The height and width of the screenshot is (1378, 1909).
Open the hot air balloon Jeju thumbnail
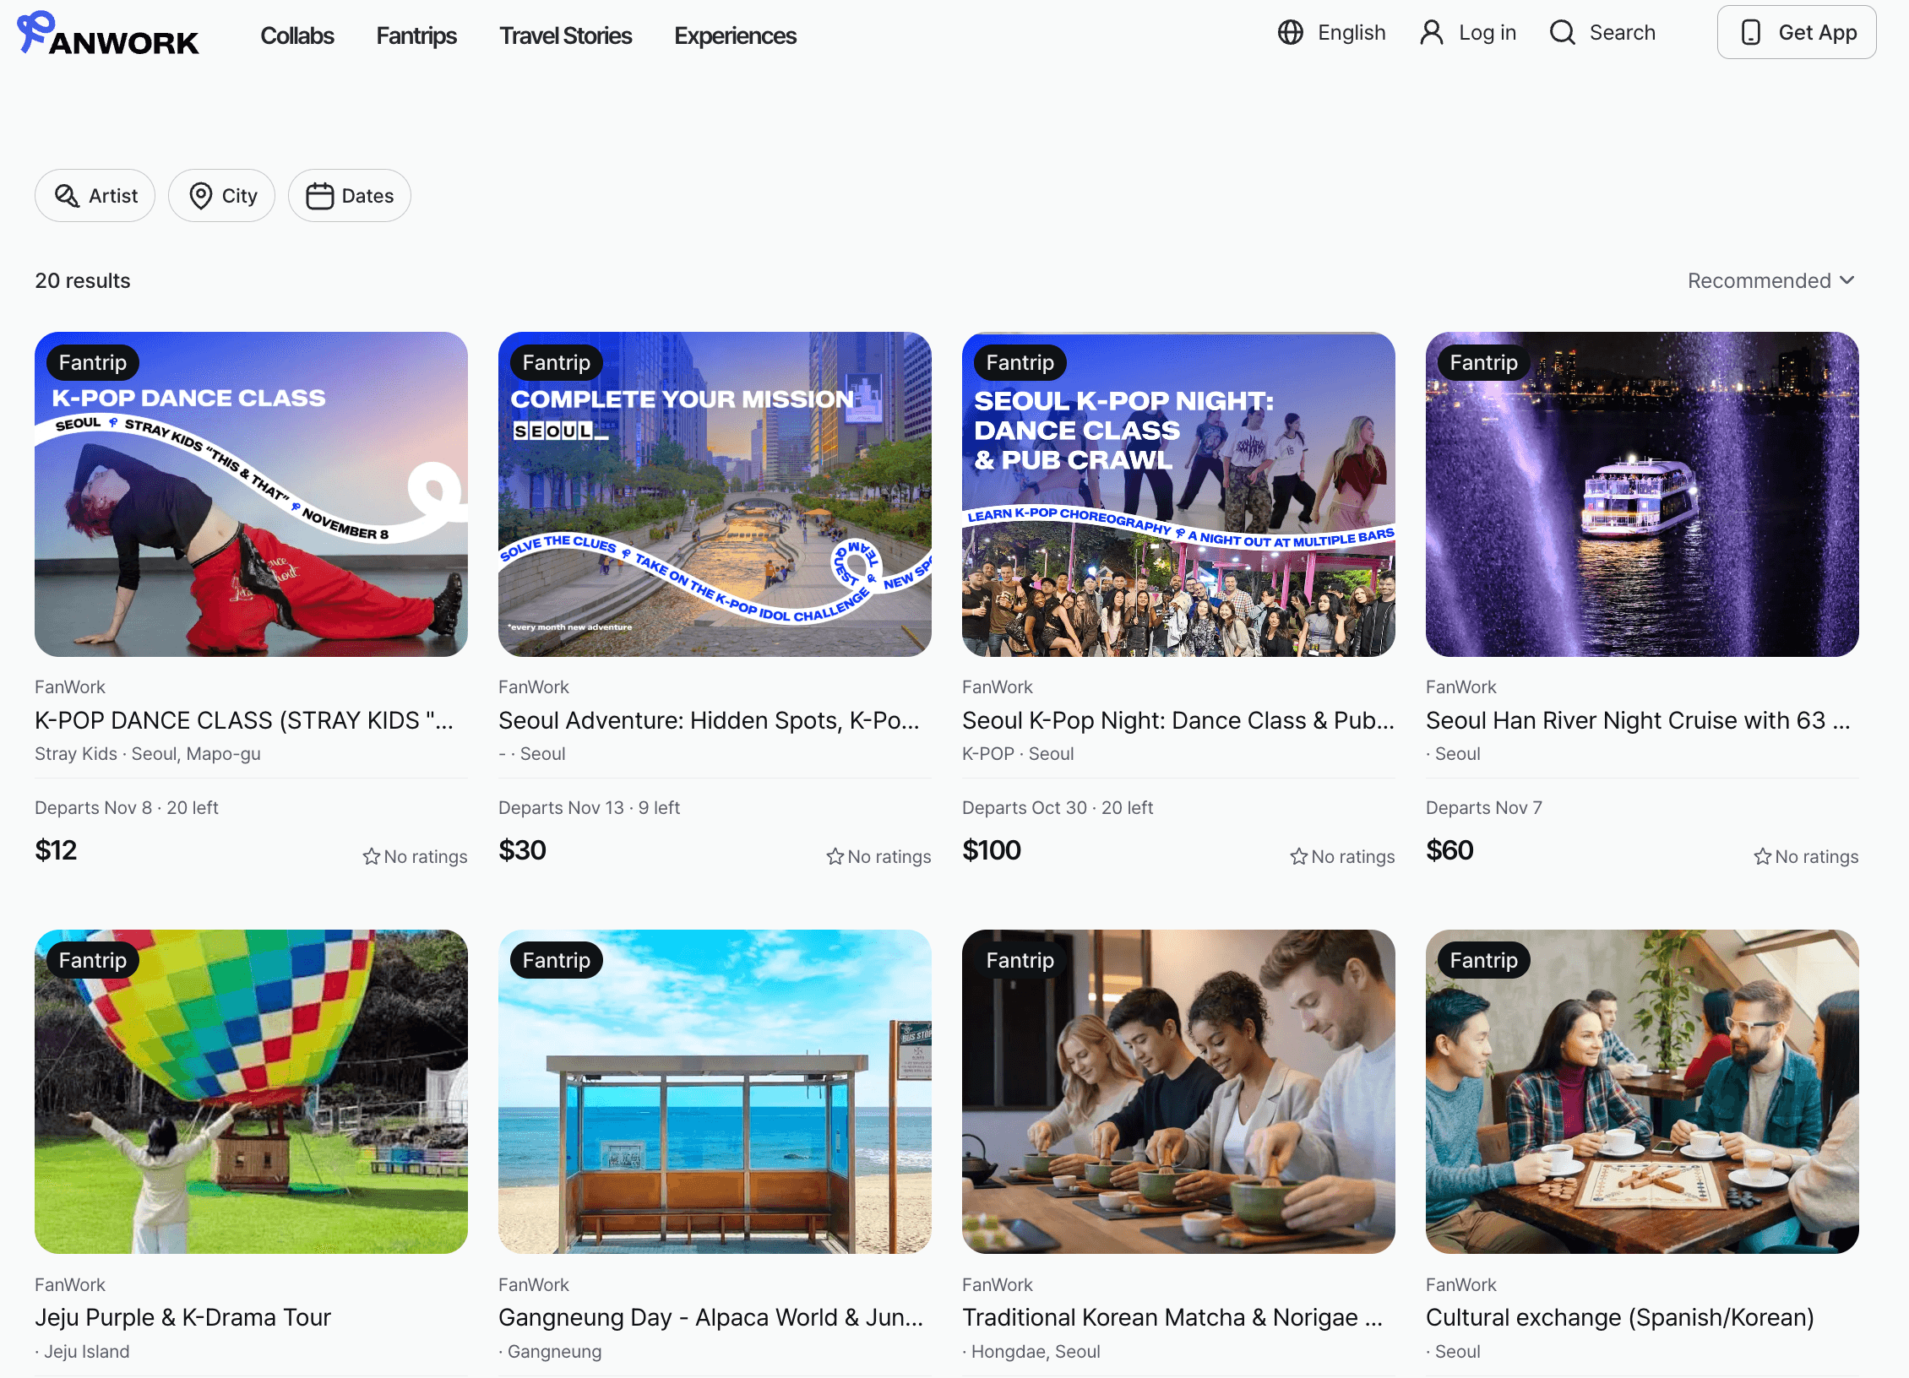(x=251, y=1091)
